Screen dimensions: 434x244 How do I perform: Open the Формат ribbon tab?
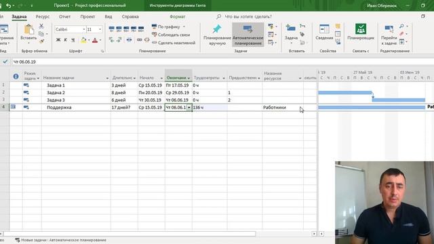pyautogui.click(x=178, y=16)
